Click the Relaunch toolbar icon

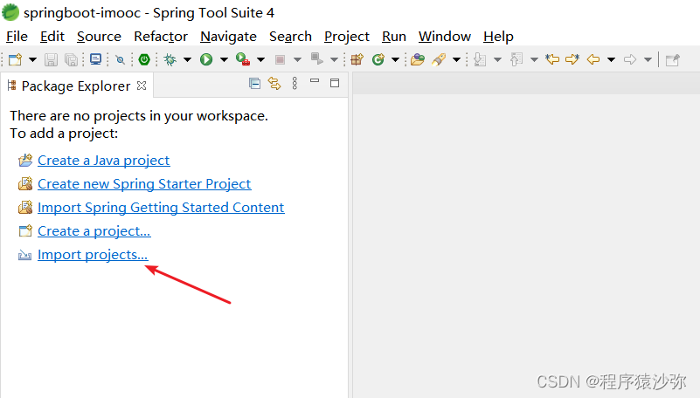tap(317, 58)
